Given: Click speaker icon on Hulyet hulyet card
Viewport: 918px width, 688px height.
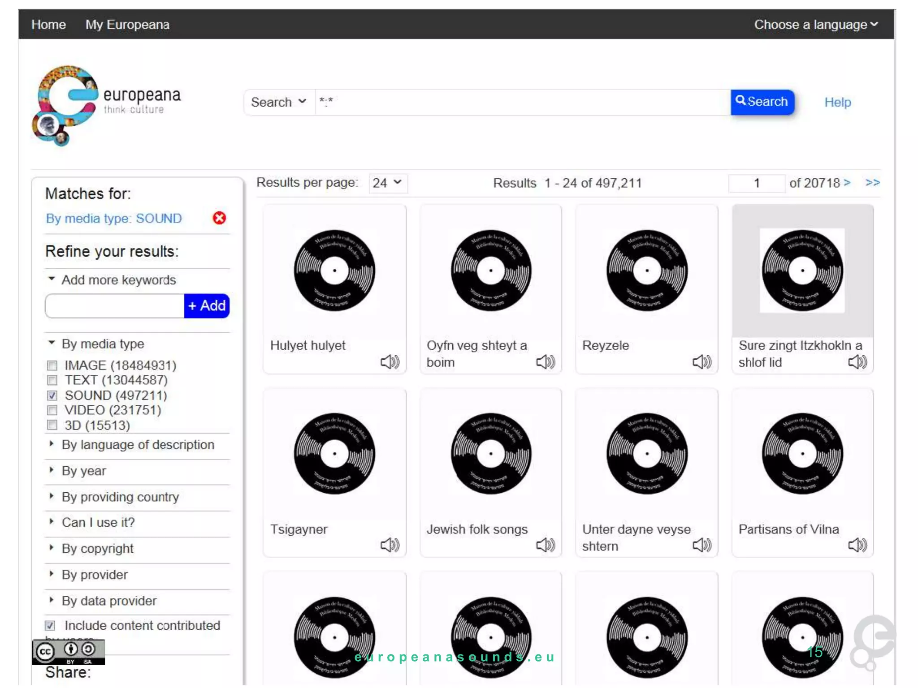Looking at the screenshot, I should [390, 361].
